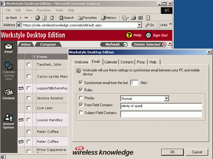The height and width of the screenshot is (159, 213).
Task: Switch to the Proxy tab in dialog
Action: (141, 62)
